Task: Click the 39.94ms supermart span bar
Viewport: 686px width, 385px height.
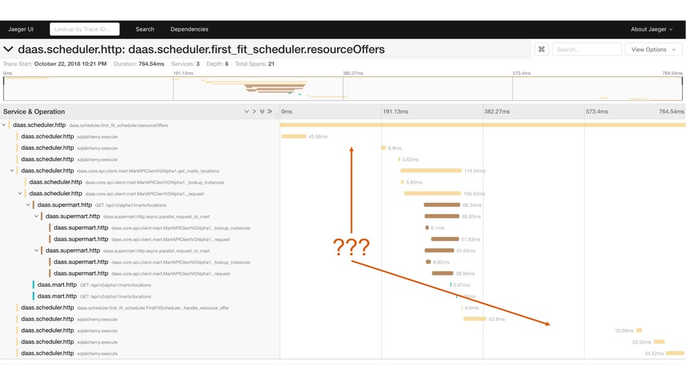Action: point(442,273)
